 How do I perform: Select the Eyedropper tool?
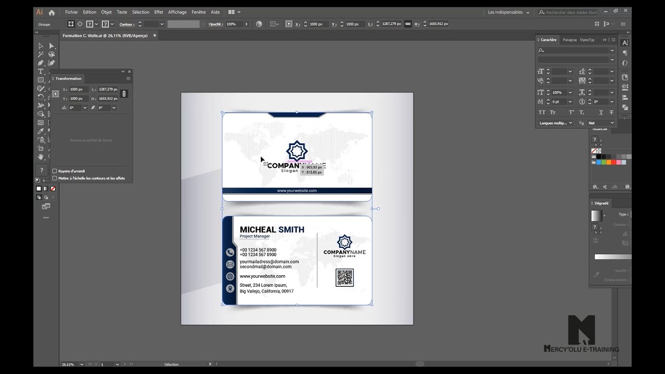coord(41,131)
